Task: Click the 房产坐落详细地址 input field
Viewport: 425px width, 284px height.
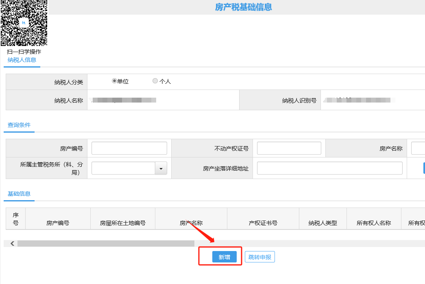Action: [329, 168]
